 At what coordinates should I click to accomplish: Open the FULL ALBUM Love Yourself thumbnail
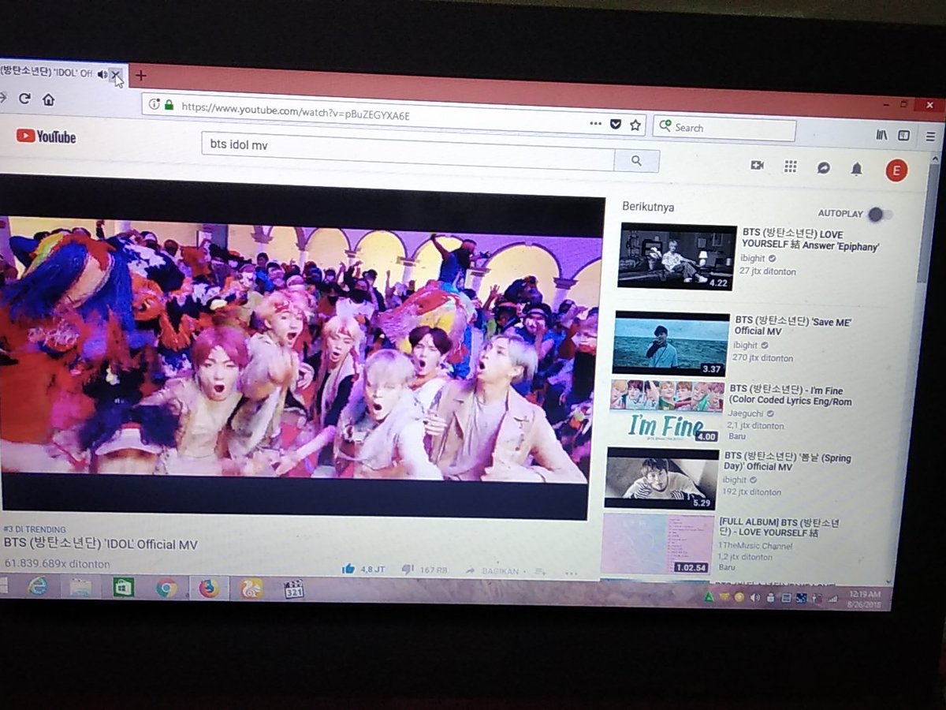(657, 544)
